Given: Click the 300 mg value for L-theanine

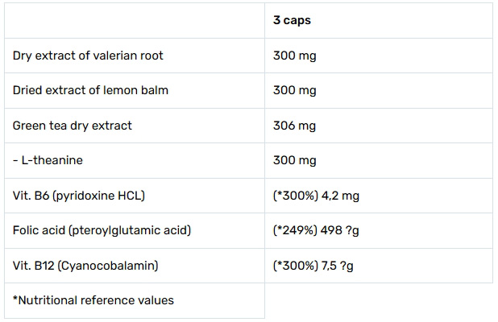Looking at the screenshot, I should click(294, 160).
